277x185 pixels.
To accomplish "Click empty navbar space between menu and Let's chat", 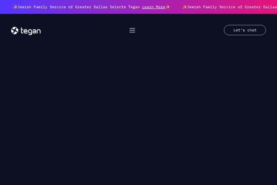I will (x=180, y=30).
